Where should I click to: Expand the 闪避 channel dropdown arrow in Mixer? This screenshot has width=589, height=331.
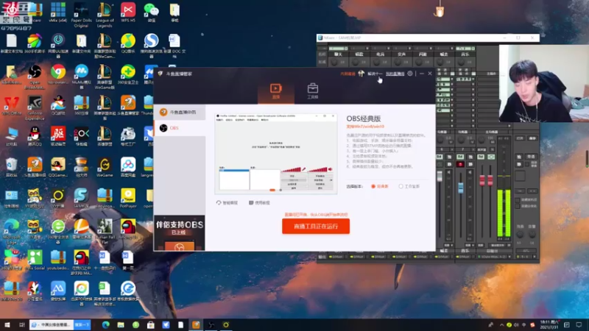[431, 49]
